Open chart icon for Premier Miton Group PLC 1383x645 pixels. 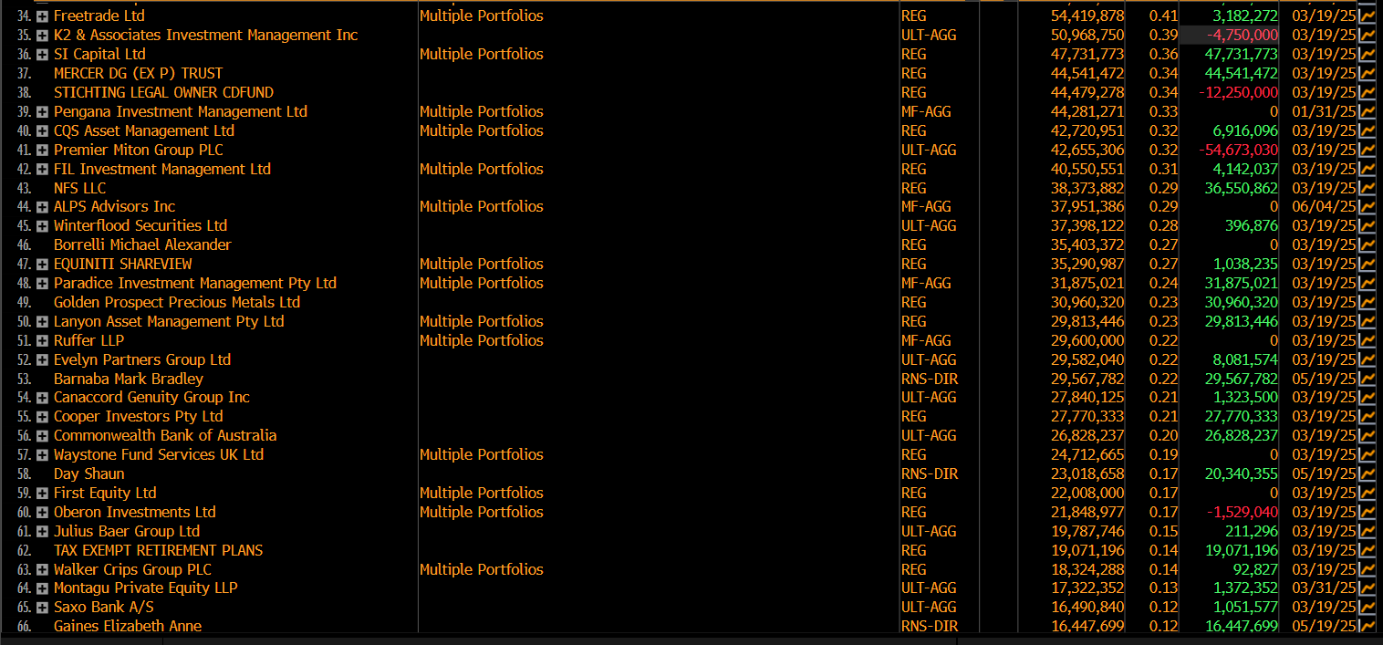click(x=1367, y=150)
